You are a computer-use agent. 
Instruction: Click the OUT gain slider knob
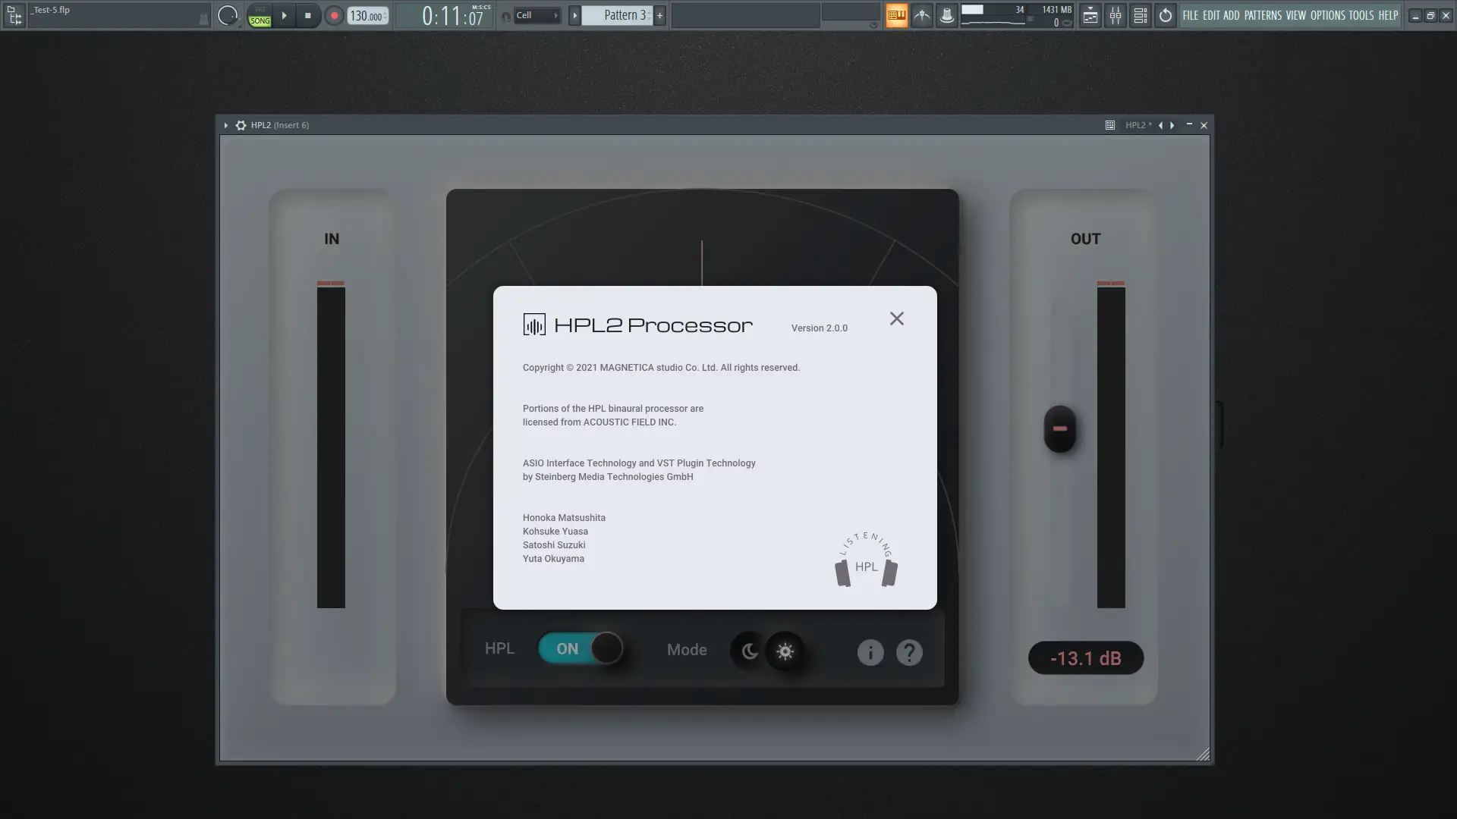[1059, 429]
